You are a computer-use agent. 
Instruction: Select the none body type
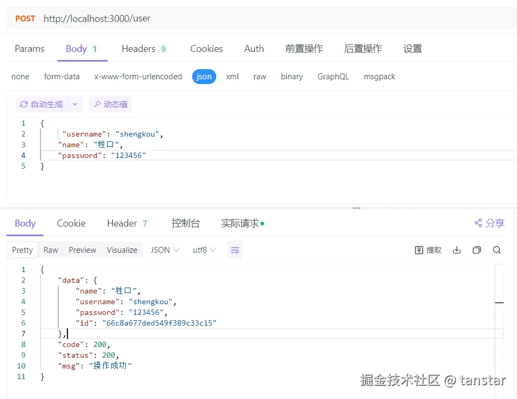(20, 77)
